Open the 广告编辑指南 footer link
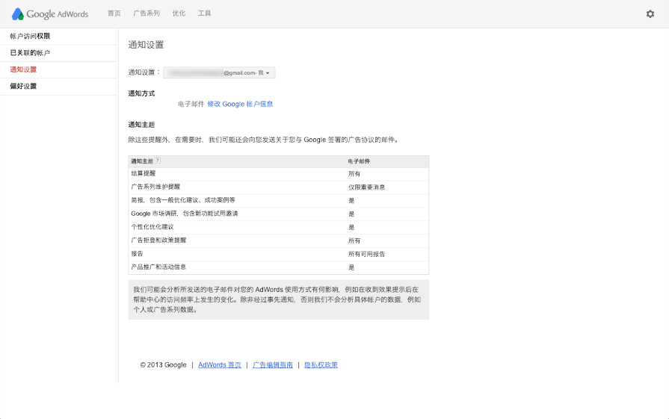This screenshot has height=419, width=669. pos(273,365)
